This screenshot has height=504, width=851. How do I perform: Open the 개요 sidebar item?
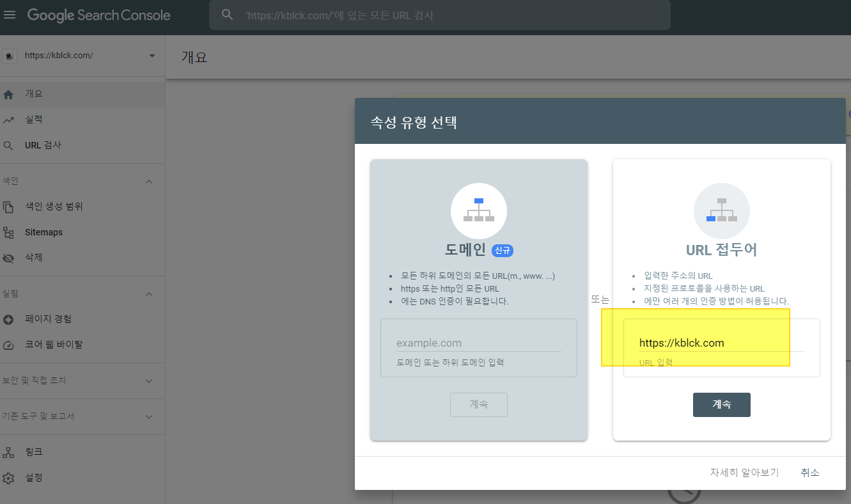[x=82, y=94]
